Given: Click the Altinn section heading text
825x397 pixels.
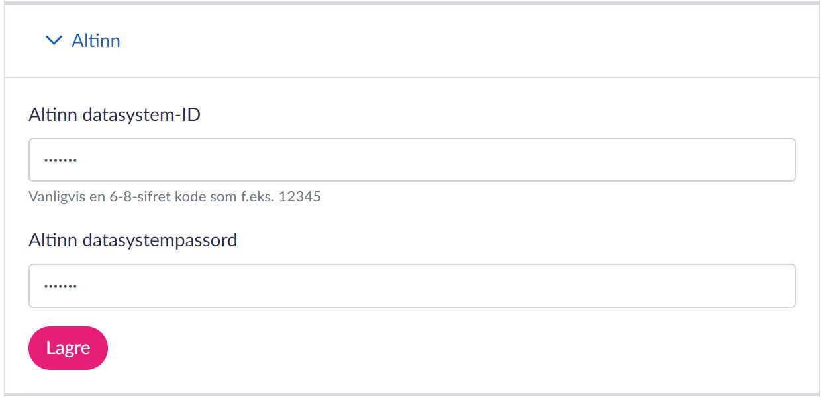Looking at the screenshot, I should pos(96,41).
